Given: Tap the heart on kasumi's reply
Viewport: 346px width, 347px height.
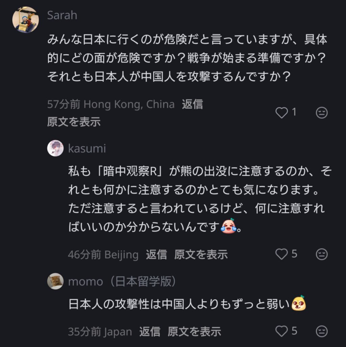Looking at the screenshot, I should coord(281,254).
